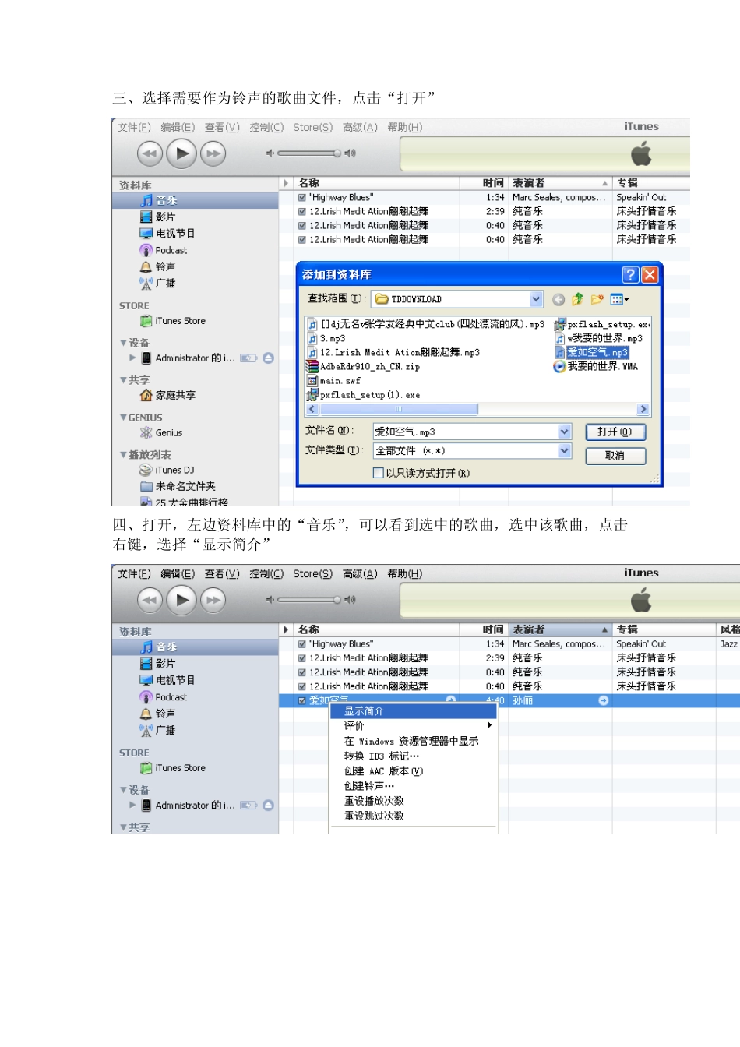Choose 转换 ID3 标记 from context menu

[414, 756]
